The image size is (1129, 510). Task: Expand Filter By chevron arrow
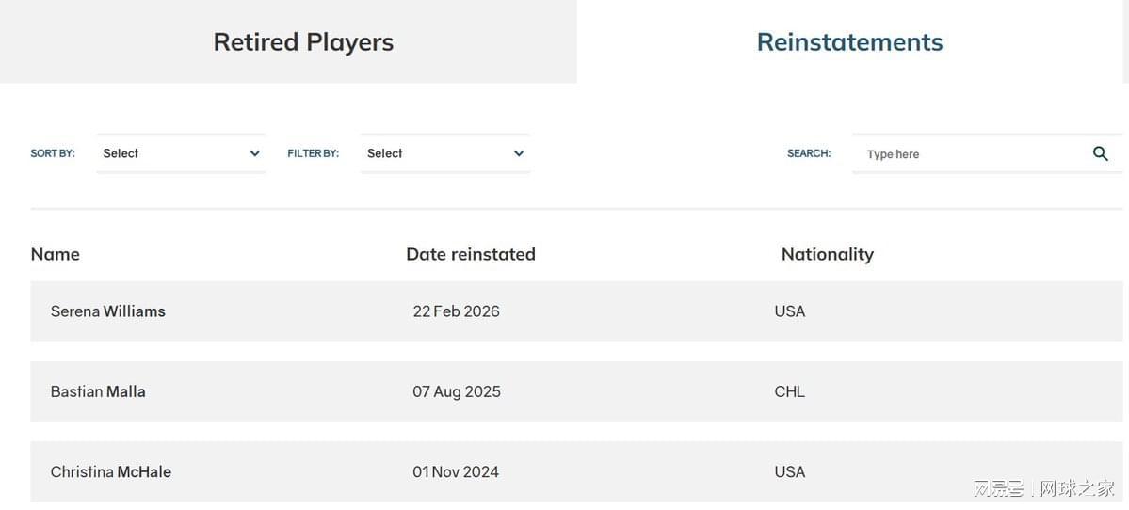pos(519,153)
